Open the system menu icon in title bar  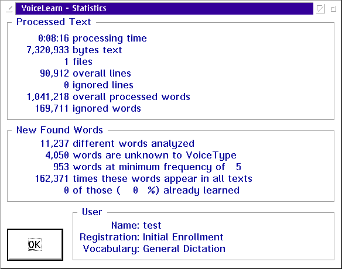[9, 9]
